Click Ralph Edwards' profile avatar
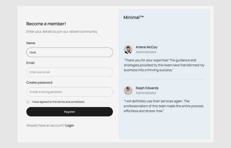This screenshot has width=231, height=148. [x=128, y=90]
